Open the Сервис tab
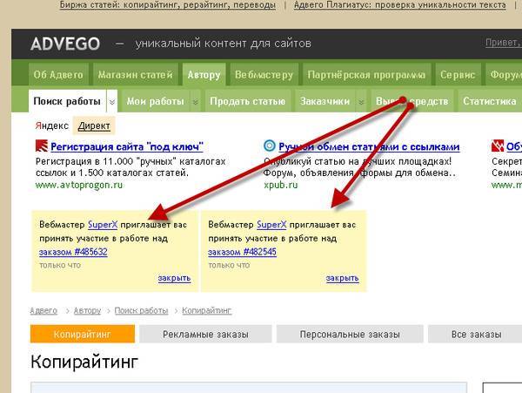This screenshot has width=522, height=393. pos(458,75)
